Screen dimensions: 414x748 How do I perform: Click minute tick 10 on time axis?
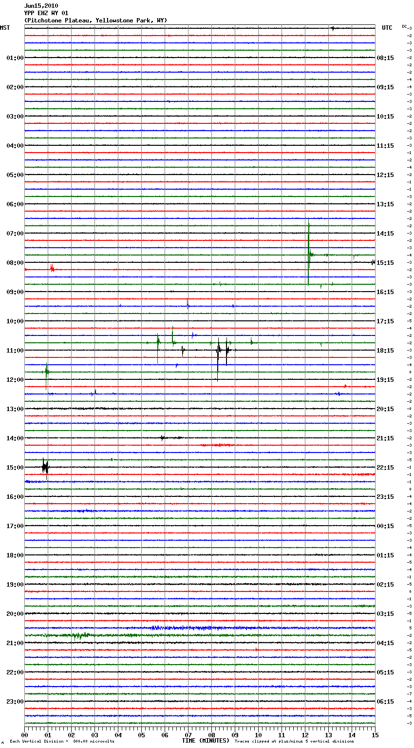click(x=258, y=735)
